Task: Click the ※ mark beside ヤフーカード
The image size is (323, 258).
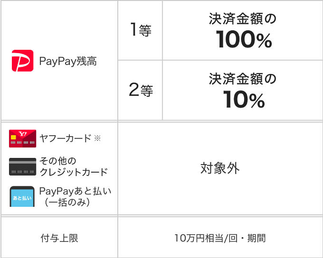Action: (x=97, y=138)
